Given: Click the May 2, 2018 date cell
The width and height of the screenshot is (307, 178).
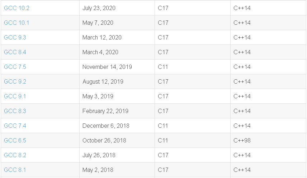Looking at the screenshot, I should [98, 170].
